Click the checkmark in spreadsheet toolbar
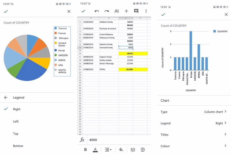Viewport: 231px width, 155px height. click(x=83, y=11)
